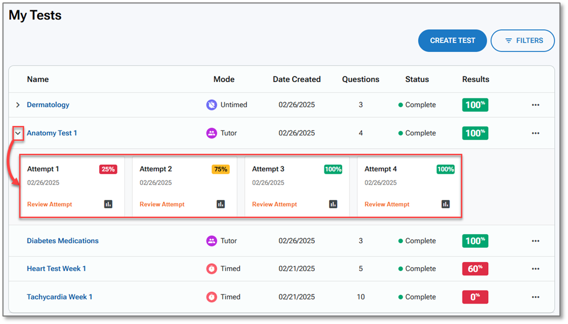Open three-dot menu for Dermatology test
The height and width of the screenshot is (324, 568).
pyautogui.click(x=535, y=105)
